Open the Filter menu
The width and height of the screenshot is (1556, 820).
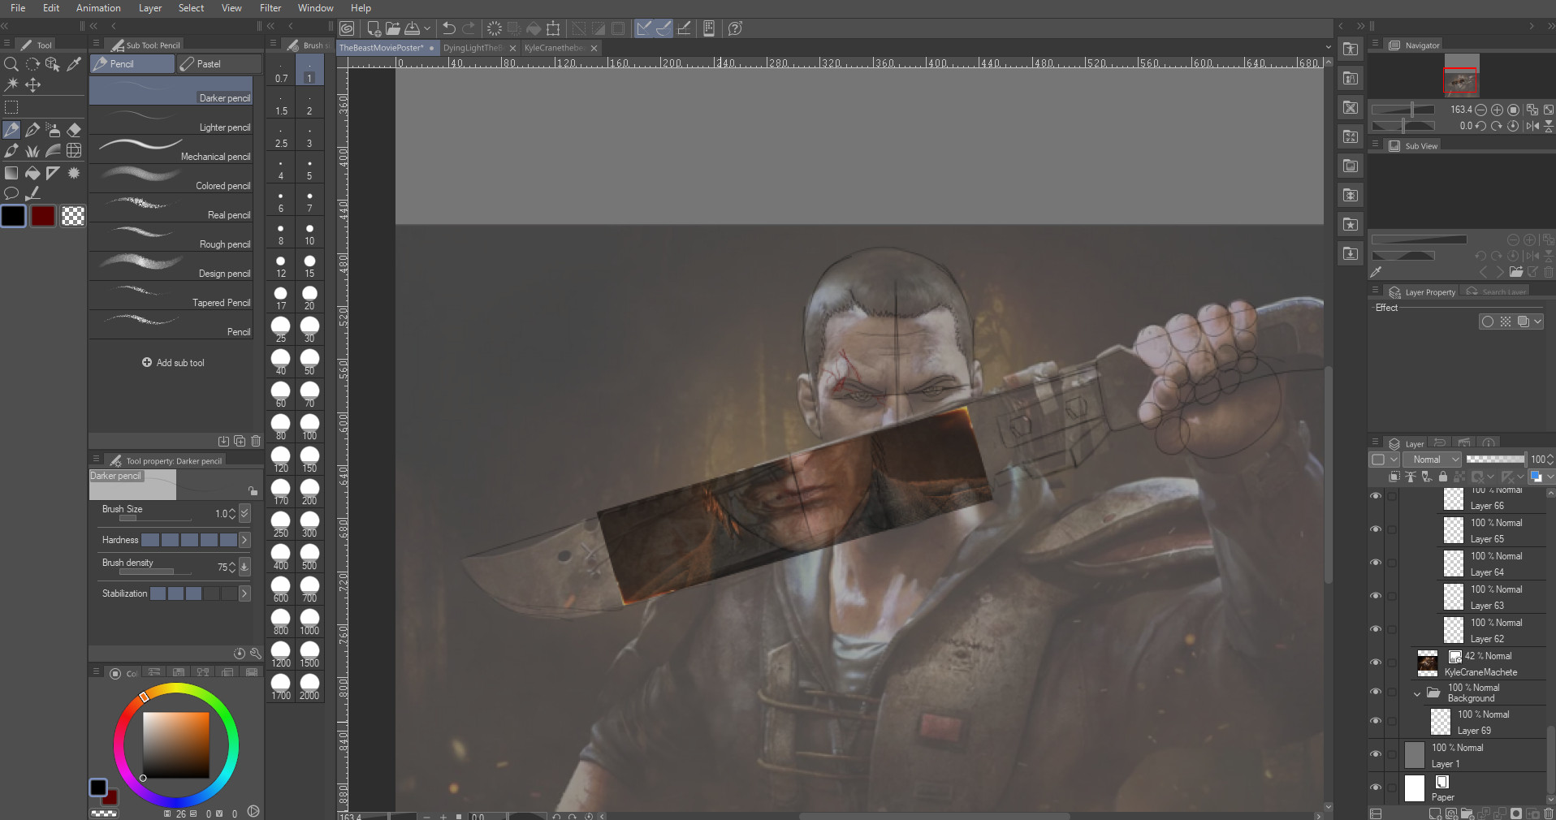pyautogui.click(x=270, y=8)
